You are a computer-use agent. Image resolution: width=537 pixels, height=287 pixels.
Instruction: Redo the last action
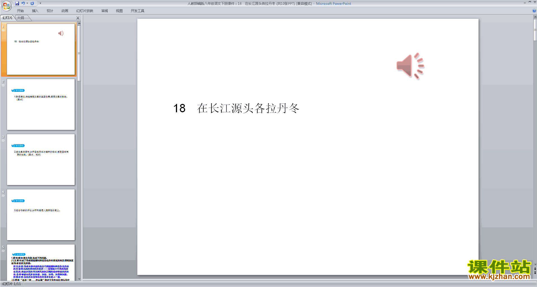coord(32,3)
